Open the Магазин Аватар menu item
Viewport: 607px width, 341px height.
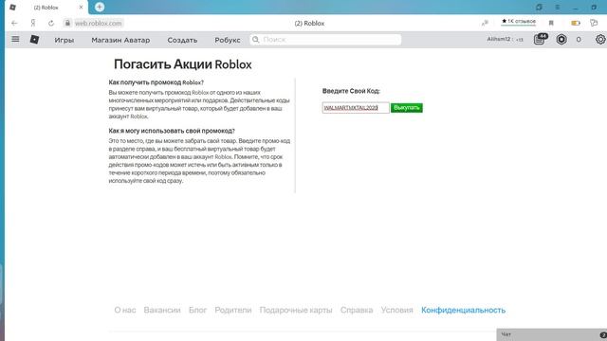click(x=120, y=40)
